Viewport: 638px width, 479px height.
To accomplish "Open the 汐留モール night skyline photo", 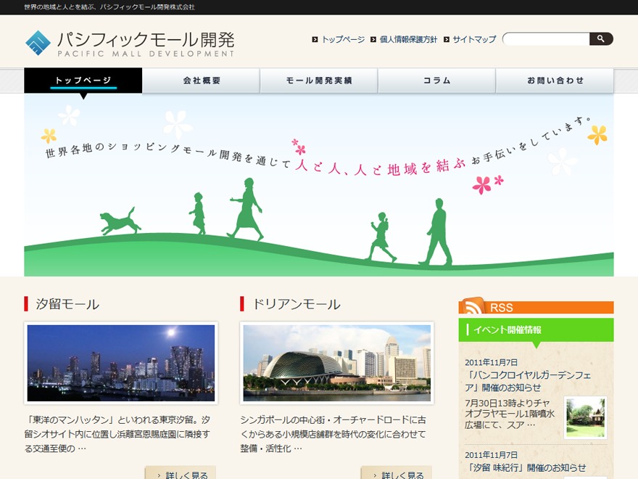I will (121, 363).
